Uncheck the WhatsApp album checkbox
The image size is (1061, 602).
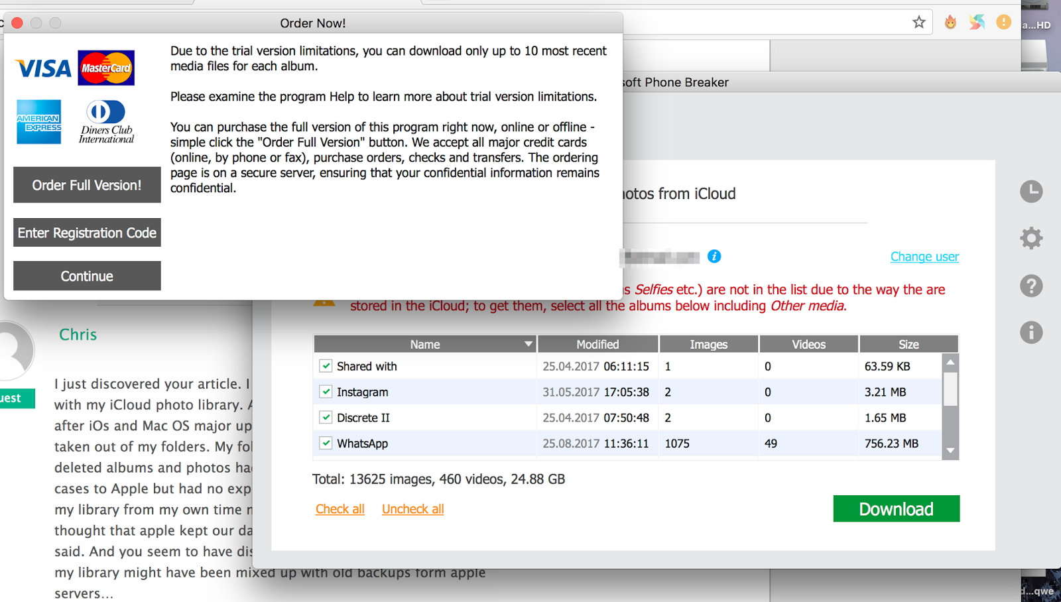(x=326, y=443)
